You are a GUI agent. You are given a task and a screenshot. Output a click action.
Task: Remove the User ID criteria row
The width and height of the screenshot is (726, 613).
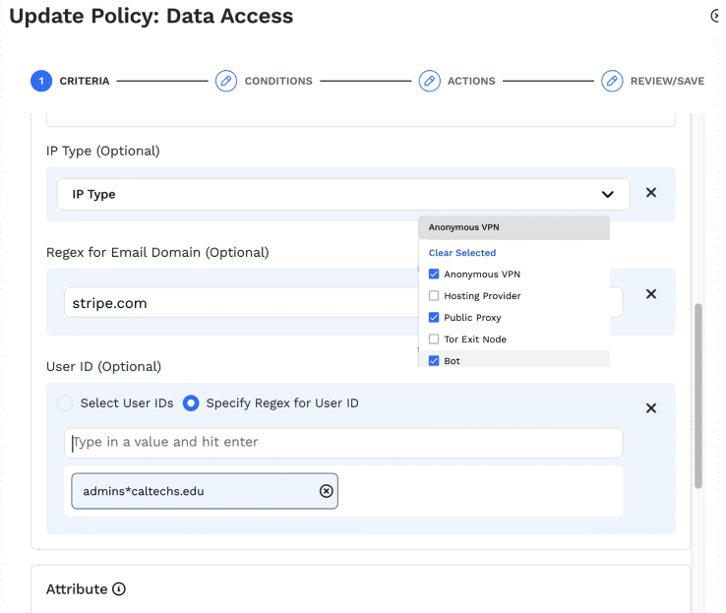pos(650,408)
